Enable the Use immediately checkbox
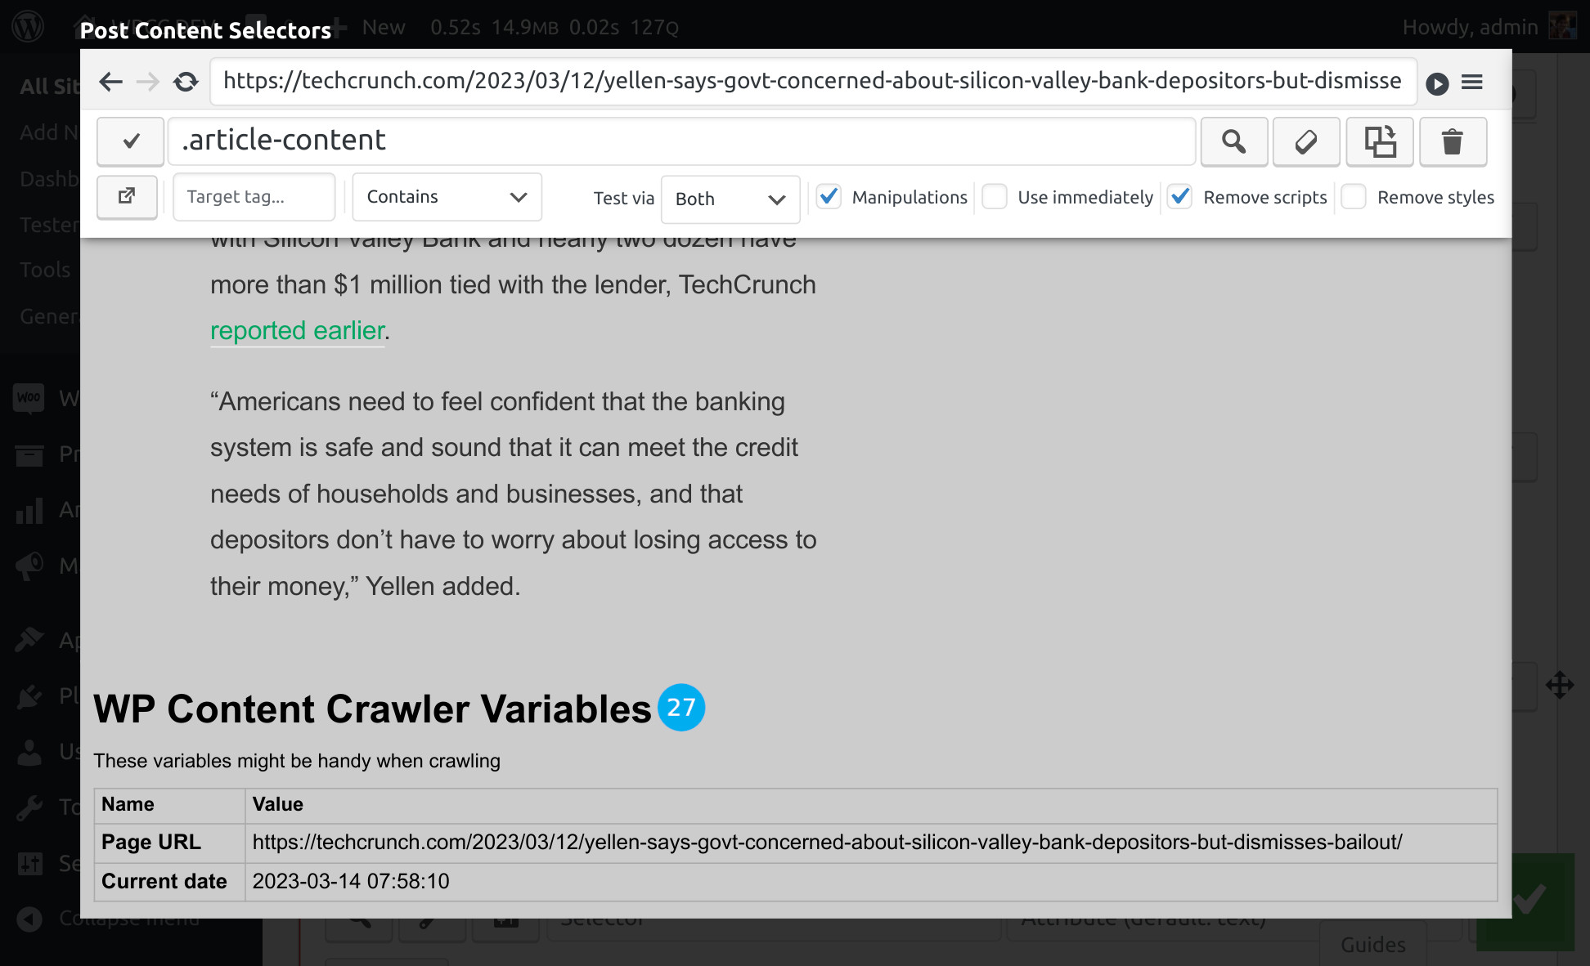This screenshot has height=966, width=1590. tap(995, 198)
